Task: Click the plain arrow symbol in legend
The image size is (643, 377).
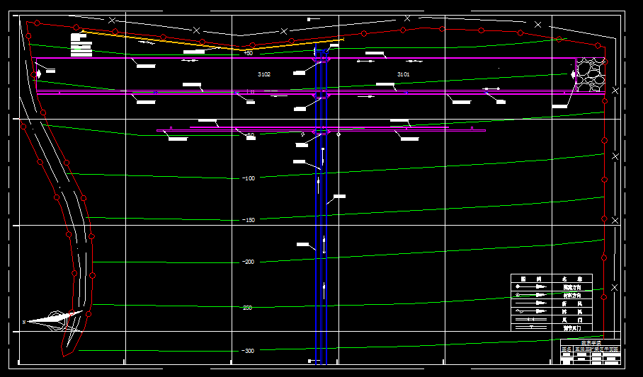Action: tap(531, 303)
